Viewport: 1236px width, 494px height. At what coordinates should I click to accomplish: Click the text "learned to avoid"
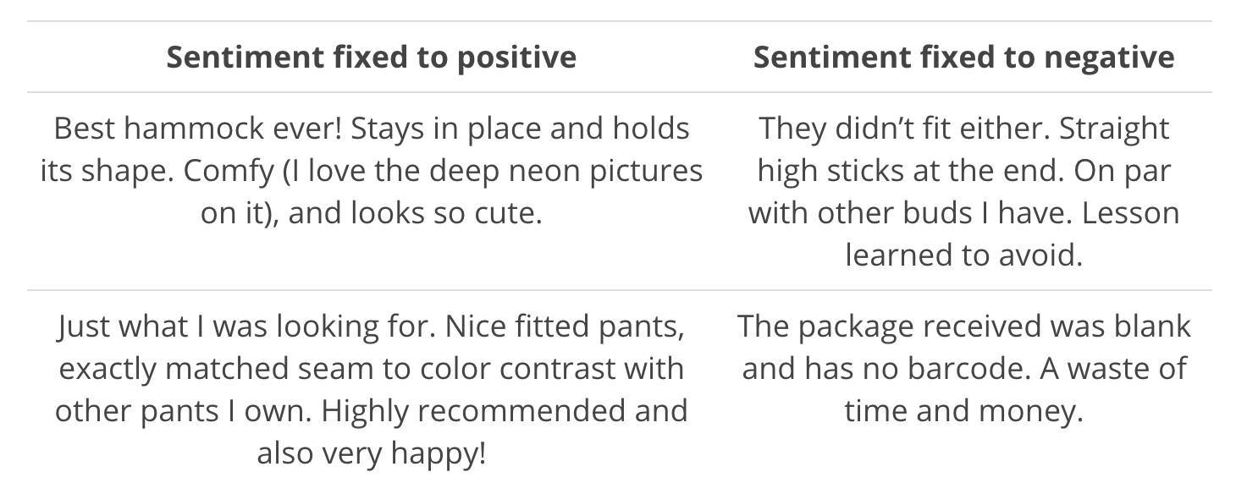click(x=963, y=254)
